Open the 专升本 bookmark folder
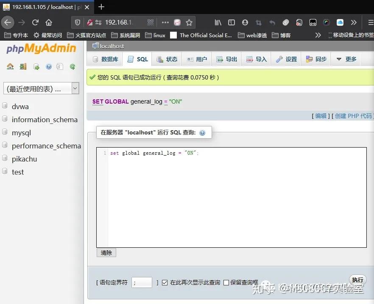374x304 pixels. click(x=16, y=35)
